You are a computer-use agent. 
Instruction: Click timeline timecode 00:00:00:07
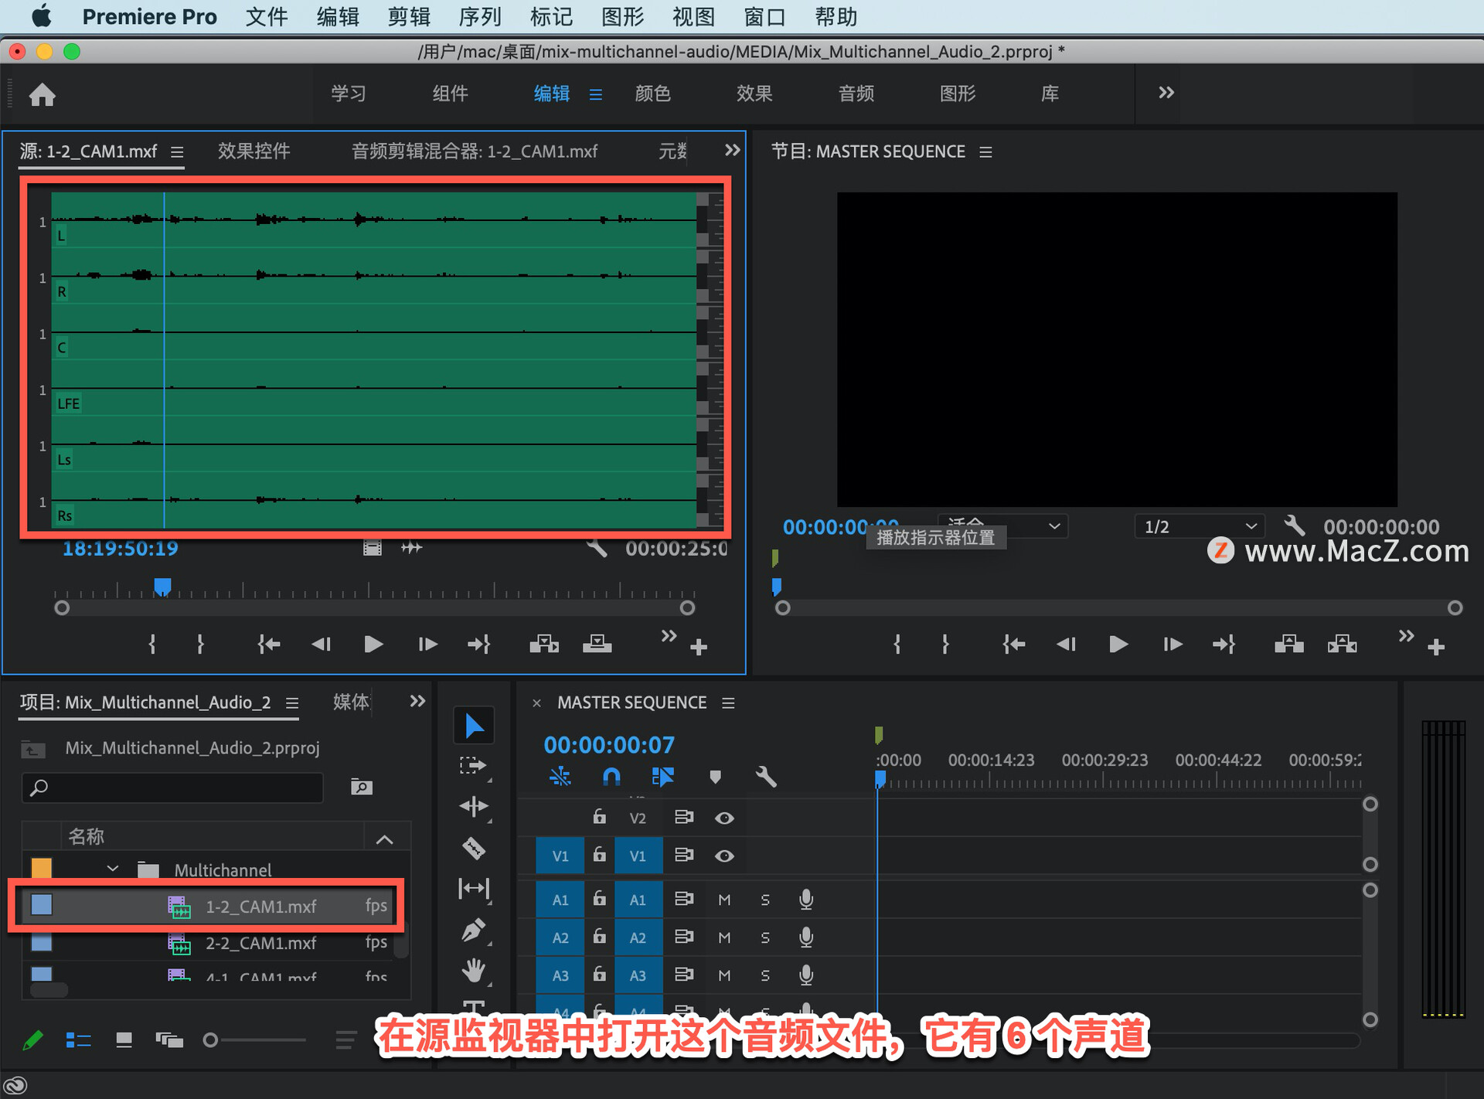point(609,745)
